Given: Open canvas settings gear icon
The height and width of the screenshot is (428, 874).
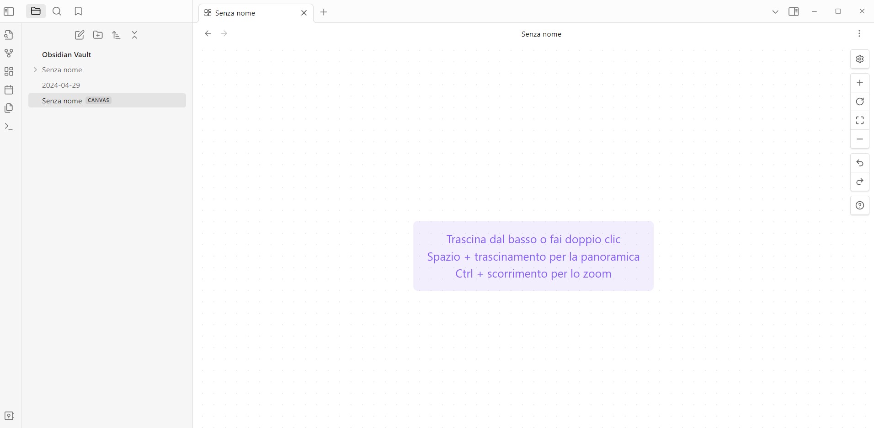Looking at the screenshot, I should click(x=859, y=59).
